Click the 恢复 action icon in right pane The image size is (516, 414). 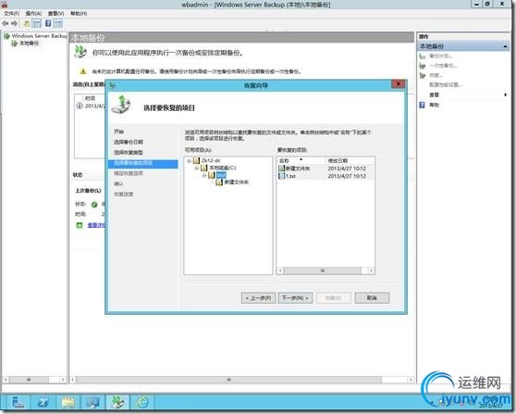point(423,75)
